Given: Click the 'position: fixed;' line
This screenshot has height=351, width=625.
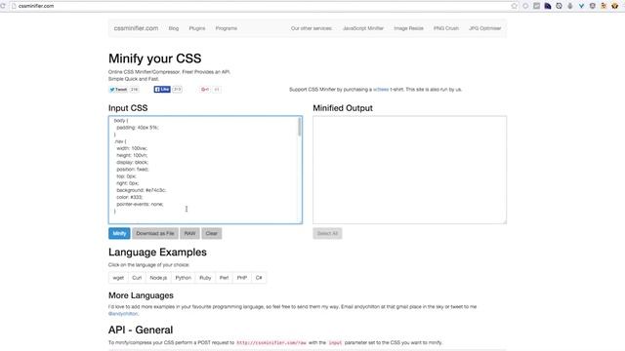Looking at the screenshot, I should coord(133,169).
